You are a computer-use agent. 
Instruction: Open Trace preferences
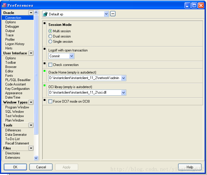pyautogui.click(x=9, y=35)
